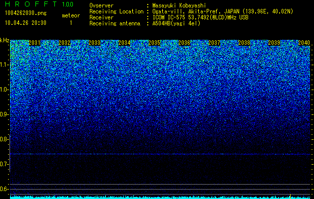Click the 2033 time marker
Viewport: 314px width, 199px height.
click(x=94, y=43)
